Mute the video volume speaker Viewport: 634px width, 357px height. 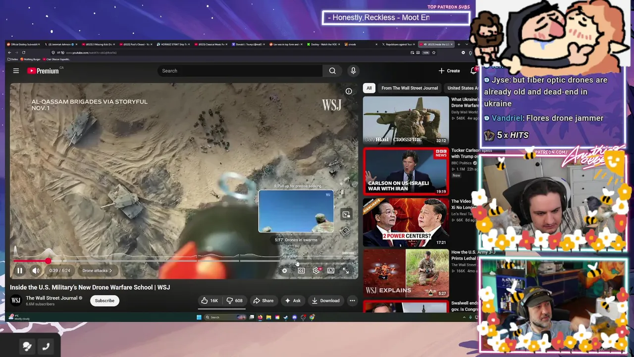36,271
